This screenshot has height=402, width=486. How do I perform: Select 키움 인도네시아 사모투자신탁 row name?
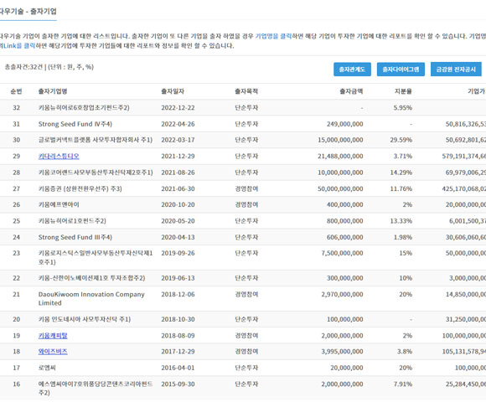pyautogui.click(x=85, y=319)
